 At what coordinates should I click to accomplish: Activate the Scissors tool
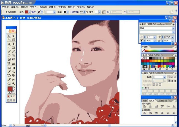(13, 80)
